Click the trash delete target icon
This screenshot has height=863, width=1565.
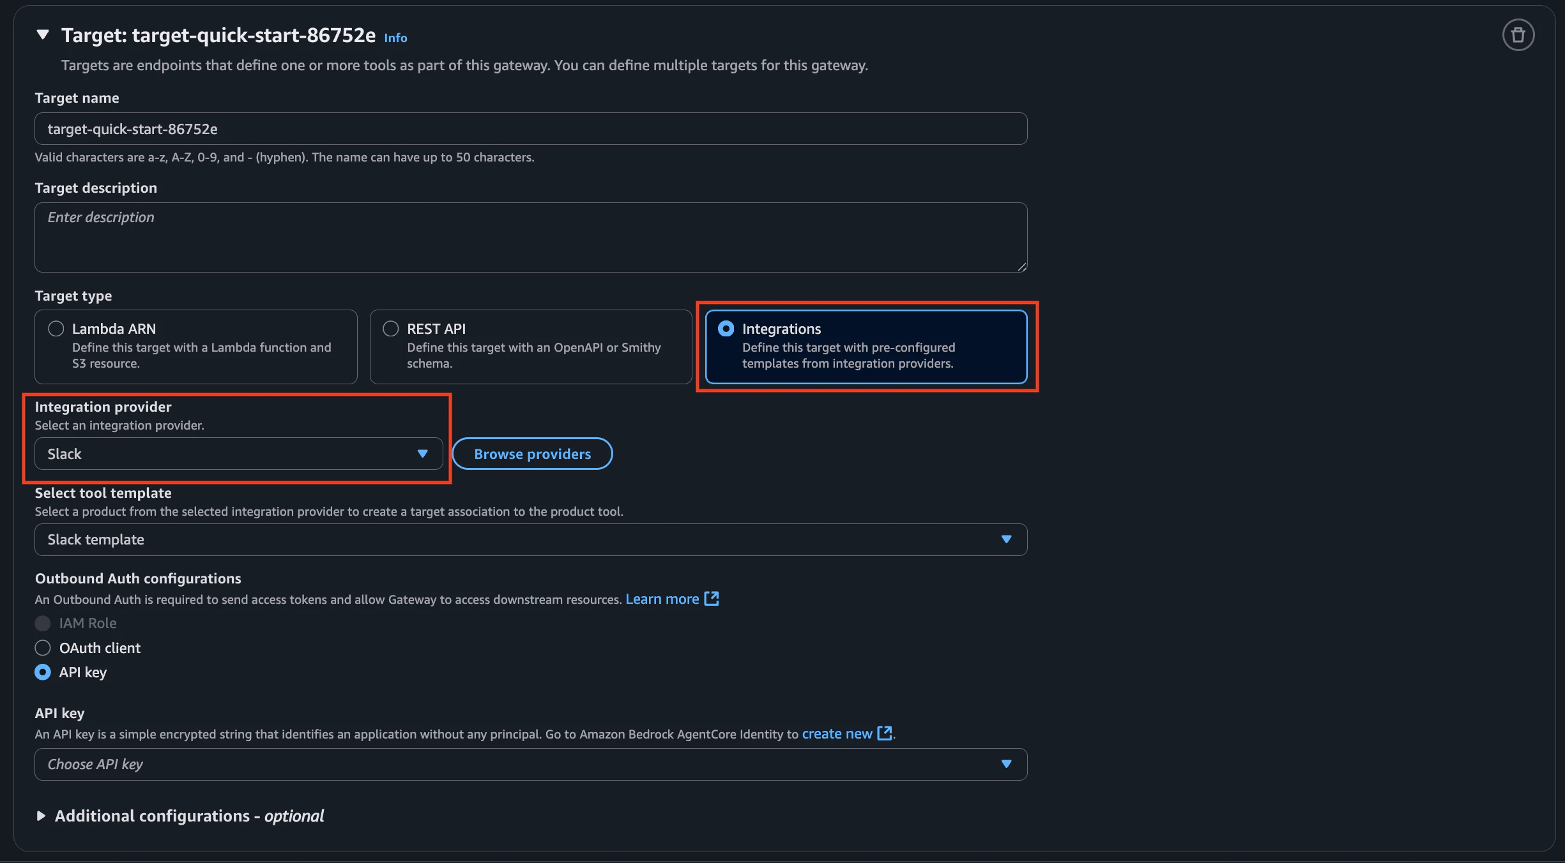coord(1518,35)
